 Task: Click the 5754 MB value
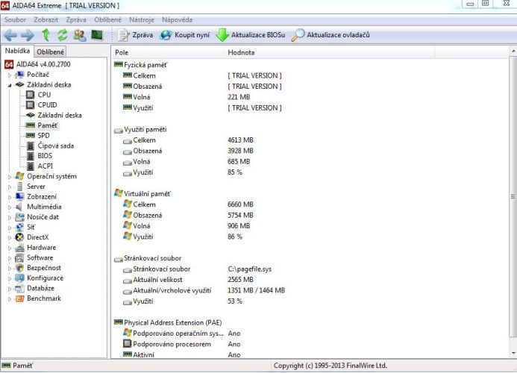click(x=240, y=216)
